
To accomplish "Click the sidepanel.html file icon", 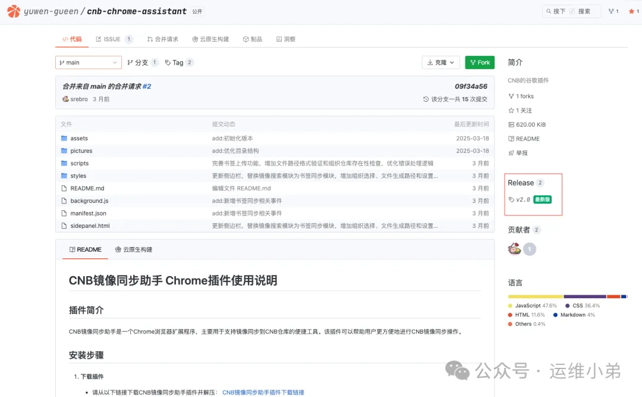I will [x=64, y=226].
